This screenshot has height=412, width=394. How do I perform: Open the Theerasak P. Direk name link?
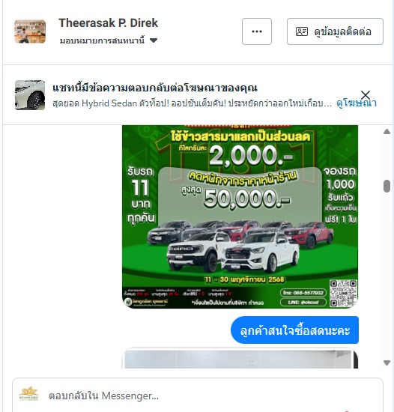108,23
